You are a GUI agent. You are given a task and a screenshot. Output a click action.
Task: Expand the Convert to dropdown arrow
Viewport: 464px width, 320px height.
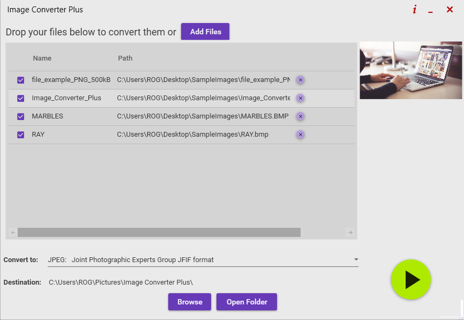tap(356, 259)
